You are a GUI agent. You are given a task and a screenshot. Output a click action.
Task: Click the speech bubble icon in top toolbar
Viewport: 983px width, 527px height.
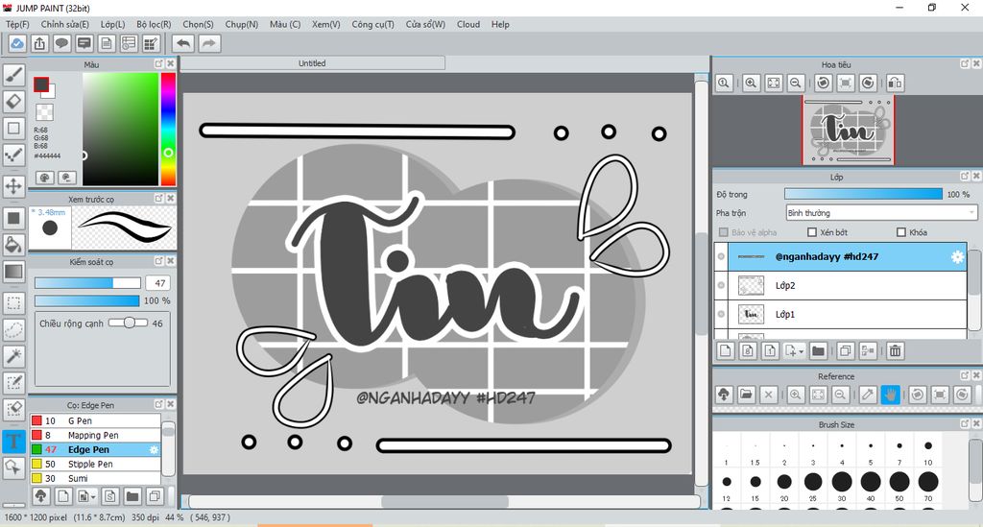[x=61, y=43]
